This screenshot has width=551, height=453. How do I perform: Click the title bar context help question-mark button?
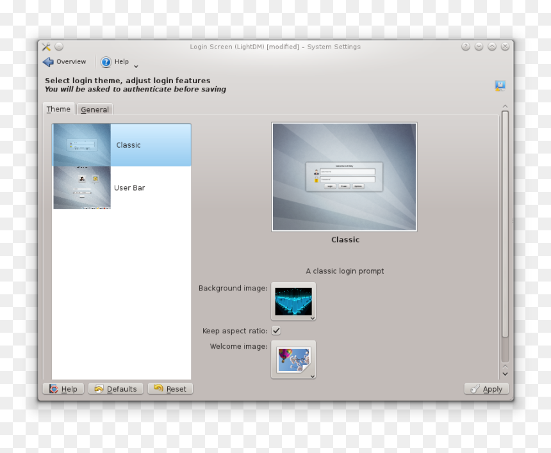point(466,46)
